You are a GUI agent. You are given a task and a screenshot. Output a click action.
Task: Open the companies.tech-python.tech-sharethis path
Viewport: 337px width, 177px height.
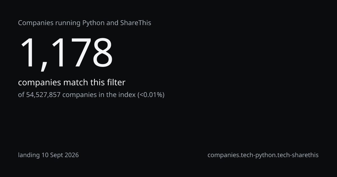coord(263,155)
